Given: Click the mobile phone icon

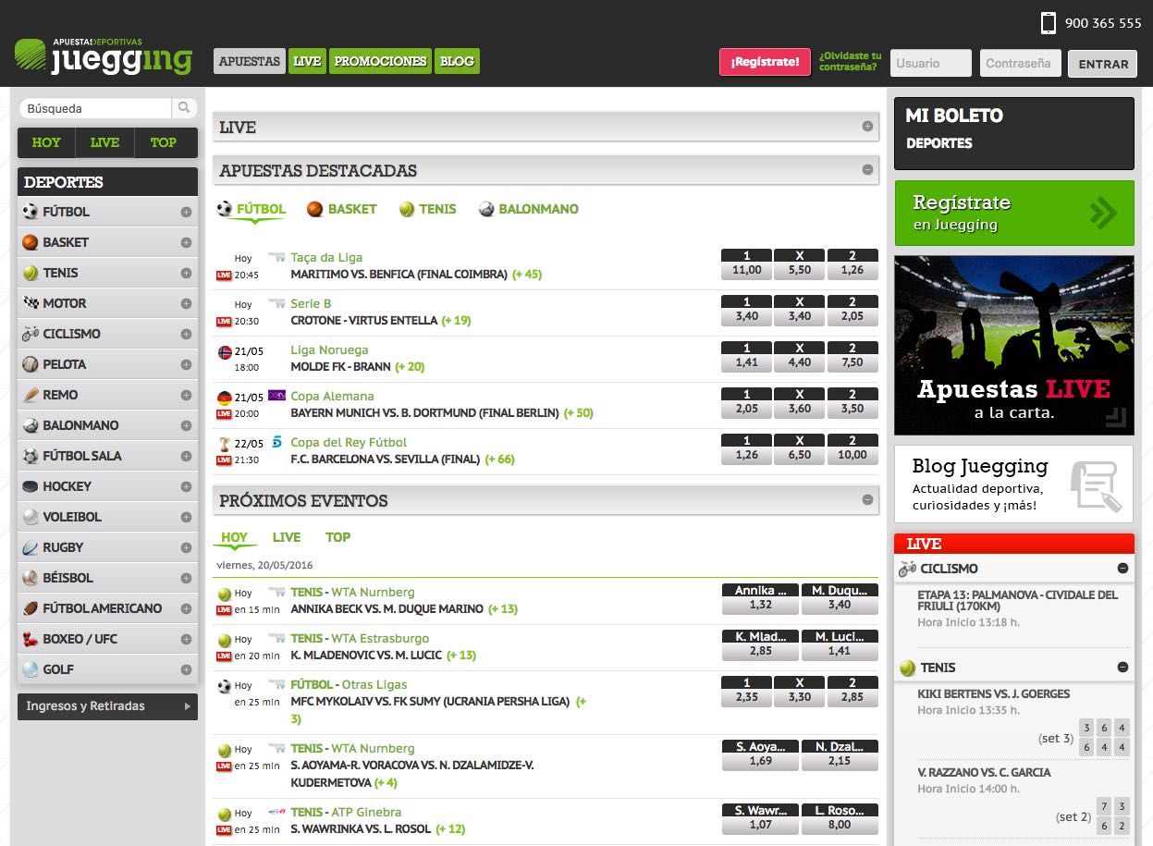Looking at the screenshot, I should coord(1048,23).
